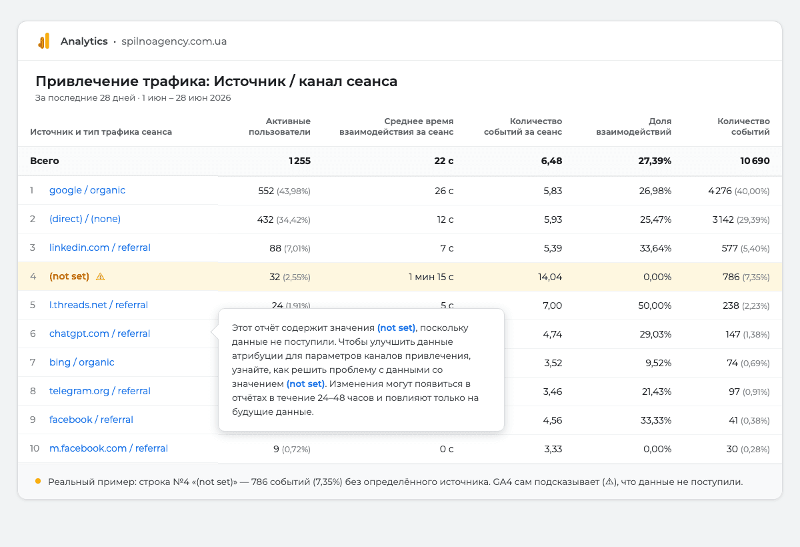Sort by Активные пользователи column header

(279, 126)
